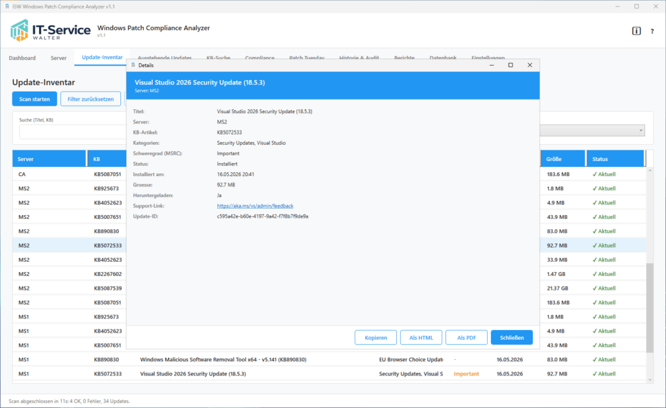Viewport: 666px width, 408px height.
Task: Select the Update-Inventar tab
Action: (102, 57)
